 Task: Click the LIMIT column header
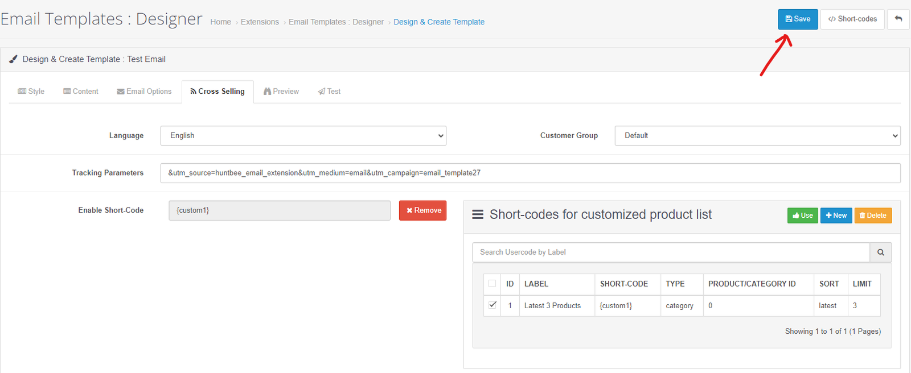coord(864,284)
